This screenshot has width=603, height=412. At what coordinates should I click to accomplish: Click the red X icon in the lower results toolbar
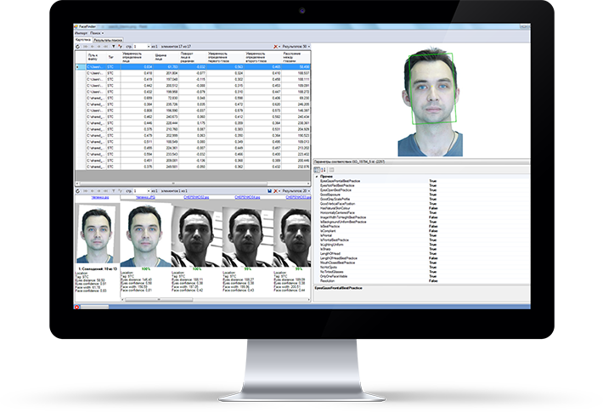tap(277, 190)
